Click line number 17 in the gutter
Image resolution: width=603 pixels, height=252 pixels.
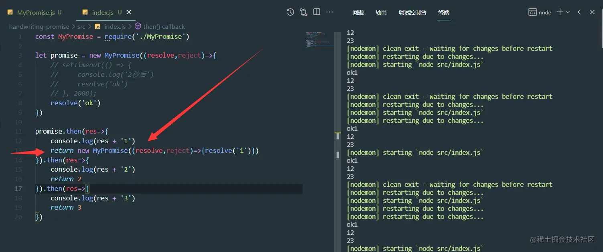pos(18,188)
